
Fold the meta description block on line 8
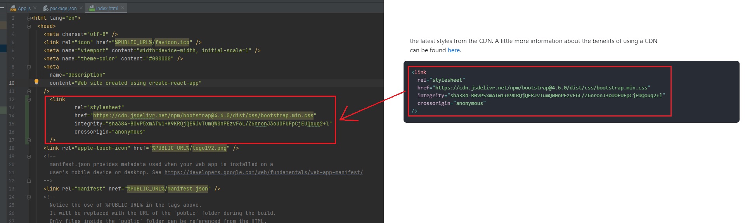[29, 67]
